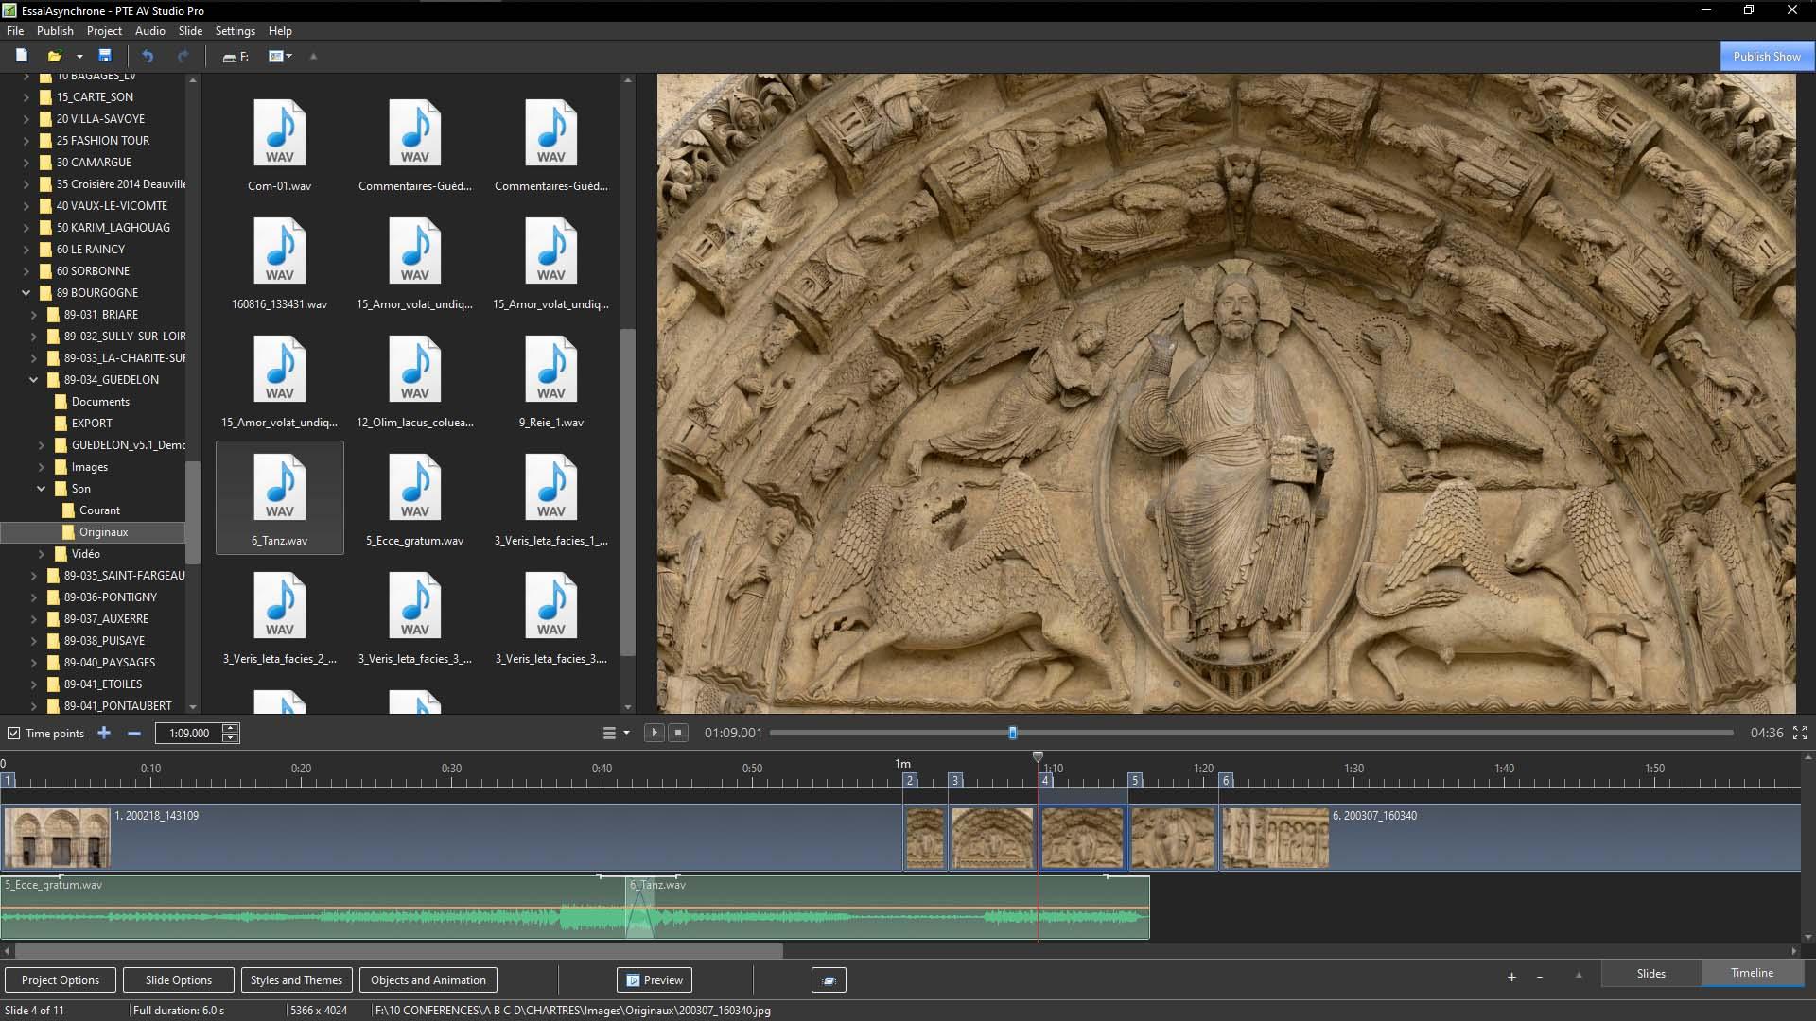This screenshot has height=1021, width=1816.
Task: Collapse the 89 BOURGOGNE folder
Action: pyautogui.click(x=26, y=293)
